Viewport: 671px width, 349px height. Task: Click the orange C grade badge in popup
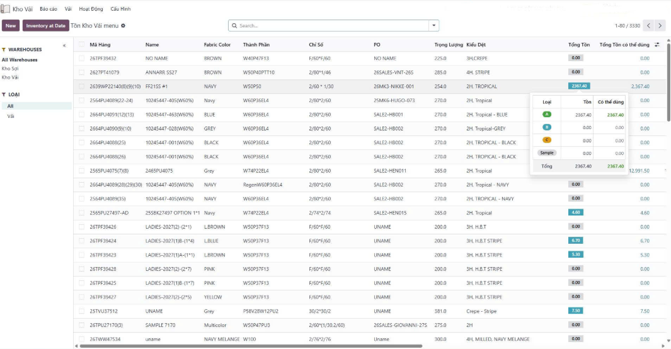click(546, 140)
